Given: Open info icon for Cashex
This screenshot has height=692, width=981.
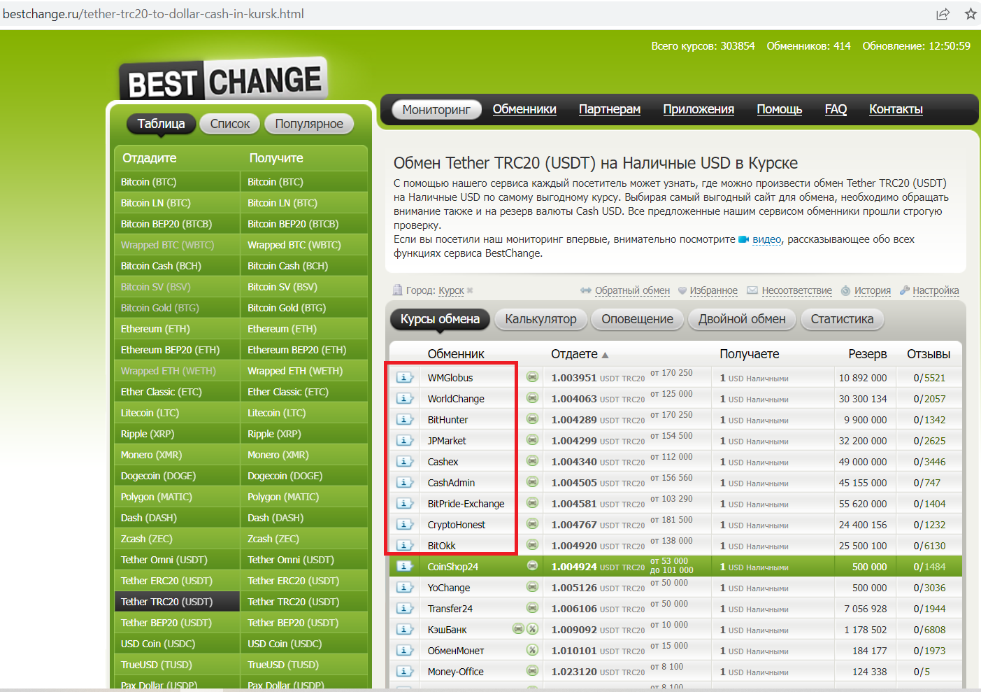Looking at the screenshot, I should tap(405, 461).
